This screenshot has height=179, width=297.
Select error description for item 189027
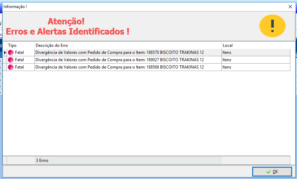(x=128, y=60)
